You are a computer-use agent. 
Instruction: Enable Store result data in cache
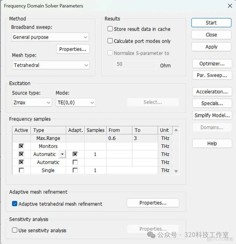click(x=110, y=29)
